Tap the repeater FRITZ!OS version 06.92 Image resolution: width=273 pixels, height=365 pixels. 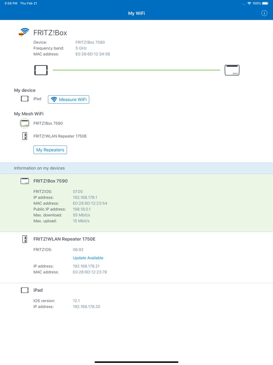click(x=78, y=250)
